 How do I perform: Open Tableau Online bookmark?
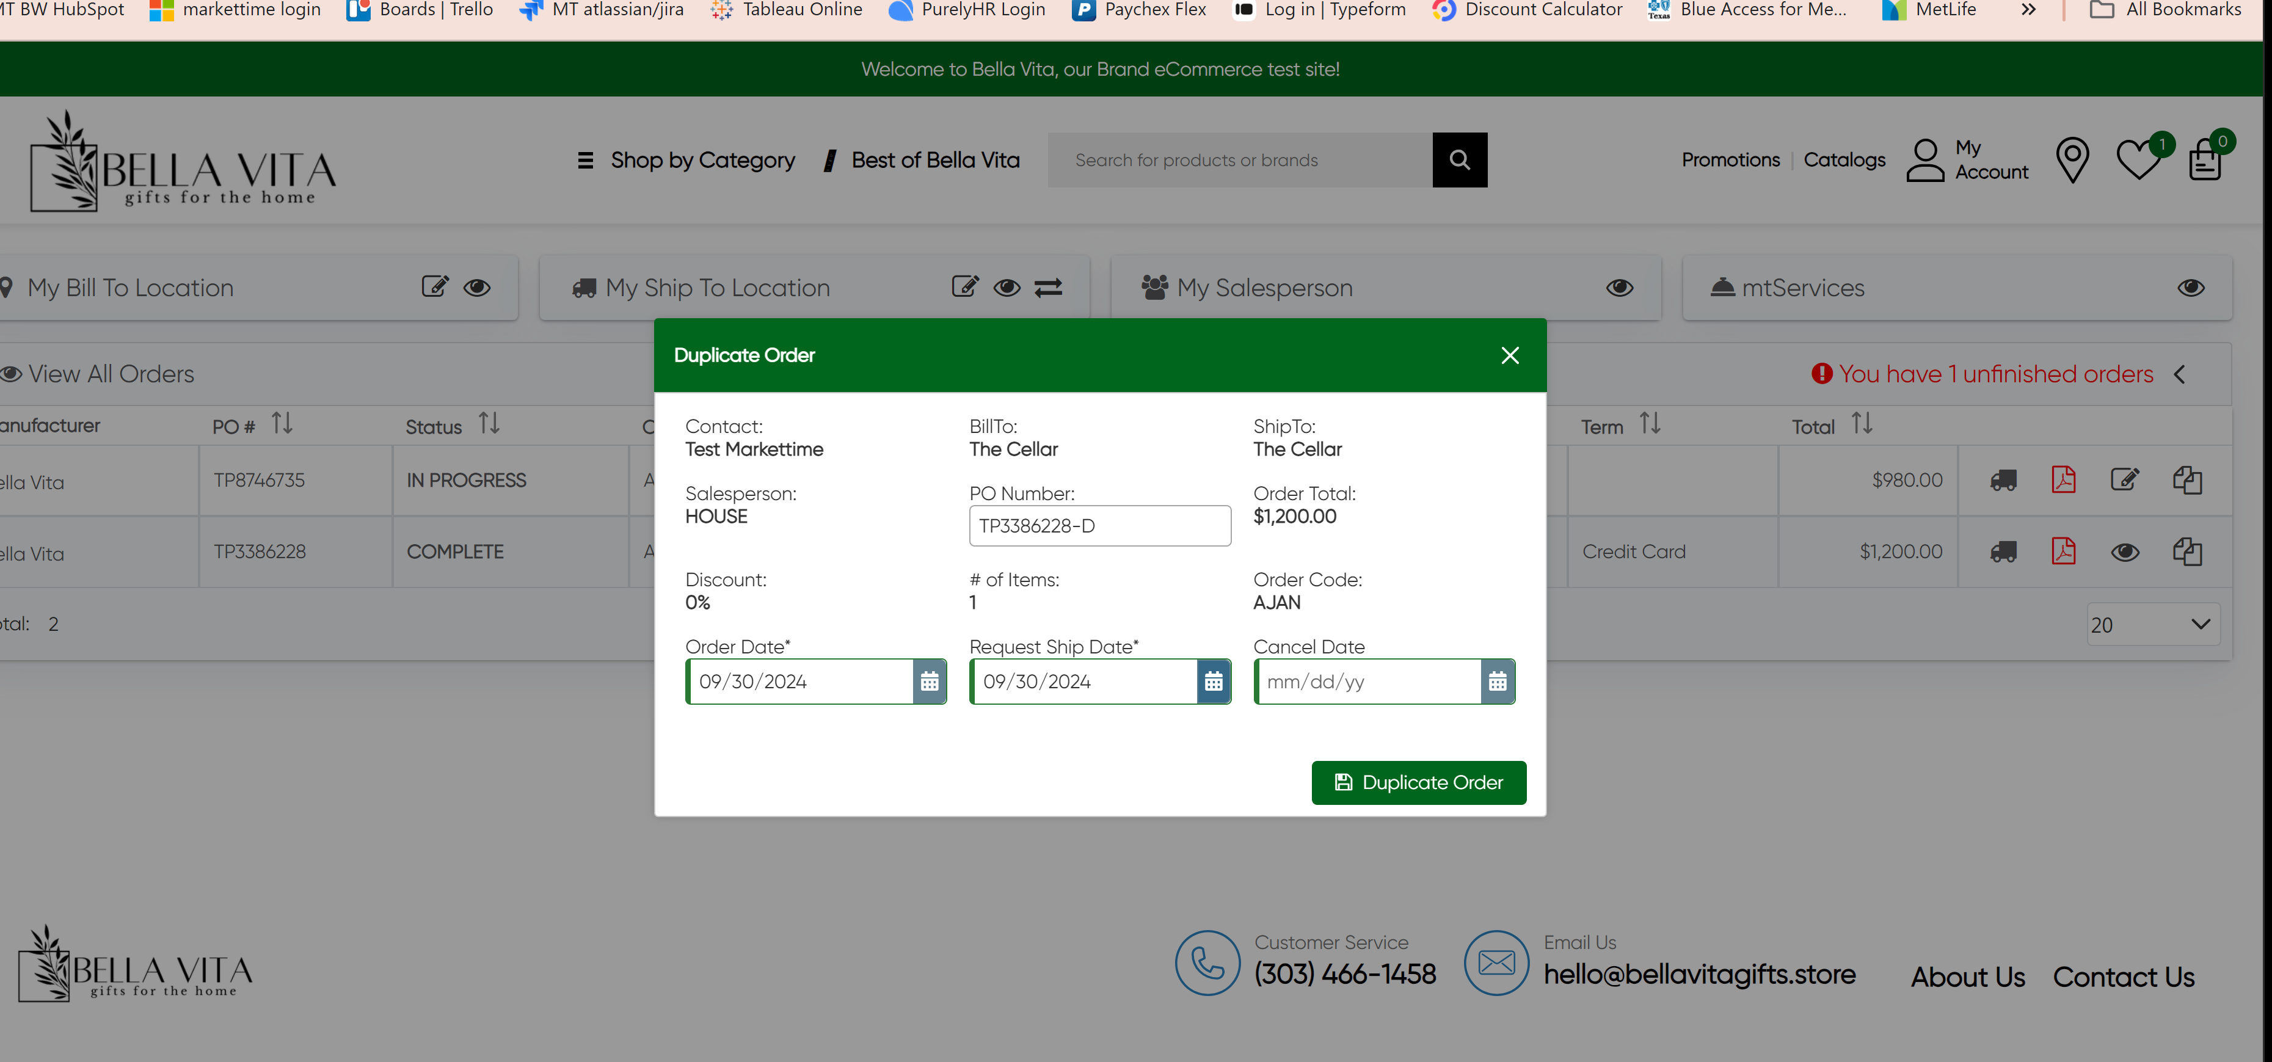(787, 10)
